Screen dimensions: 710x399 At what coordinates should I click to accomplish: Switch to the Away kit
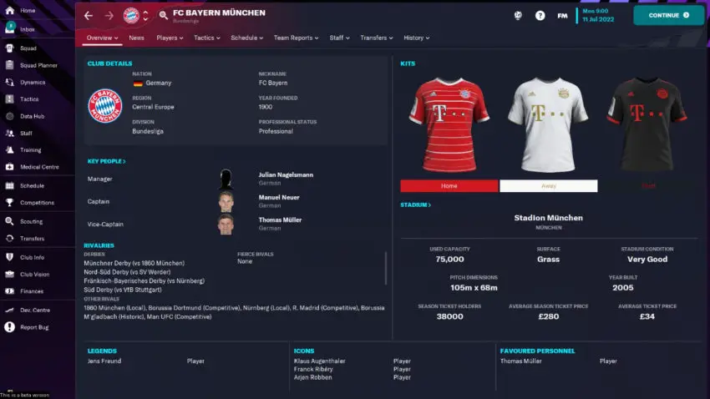pyautogui.click(x=548, y=186)
